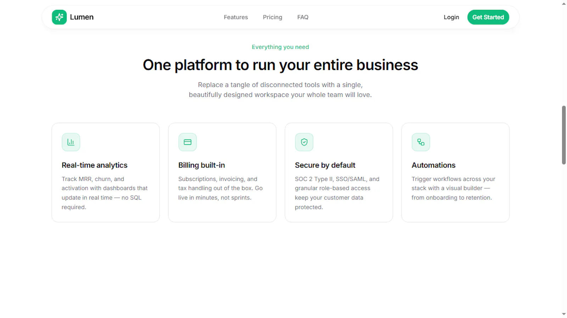Viewport: 567px width, 318px height.
Task: Select the Real-time analytics heading
Action: coord(94,165)
